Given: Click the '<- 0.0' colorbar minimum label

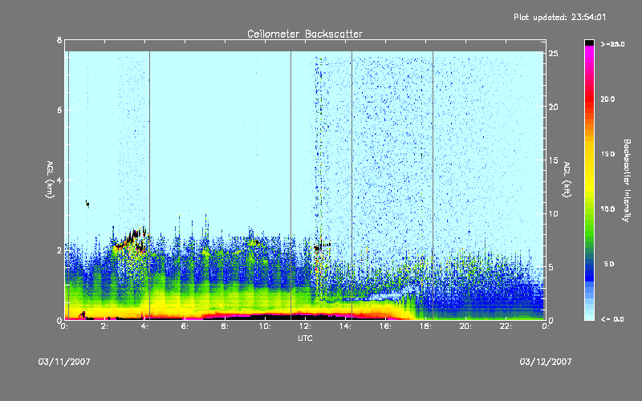Looking at the screenshot, I should [613, 319].
